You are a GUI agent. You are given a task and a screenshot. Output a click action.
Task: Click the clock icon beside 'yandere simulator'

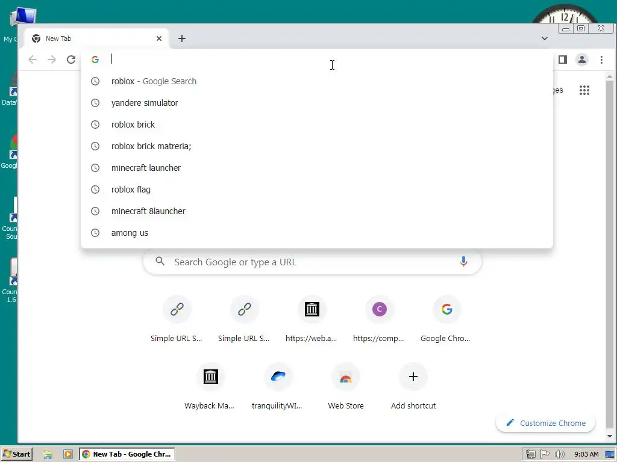[x=95, y=103]
